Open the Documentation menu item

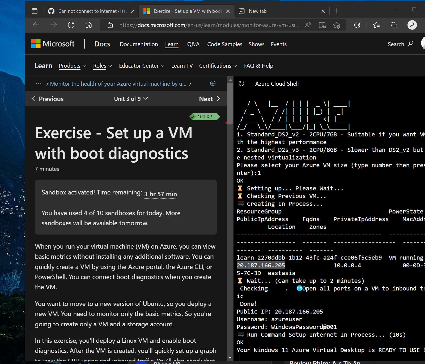point(139,44)
